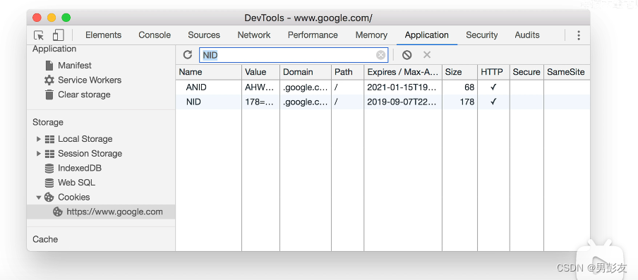The image size is (638, 280).
Task: Collapse the Cookies tree node
Action: 39,197
